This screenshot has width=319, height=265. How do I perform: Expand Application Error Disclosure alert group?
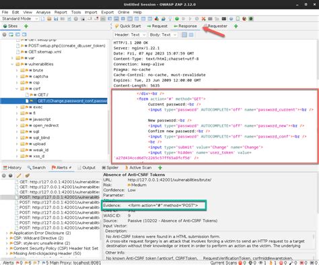7,233
